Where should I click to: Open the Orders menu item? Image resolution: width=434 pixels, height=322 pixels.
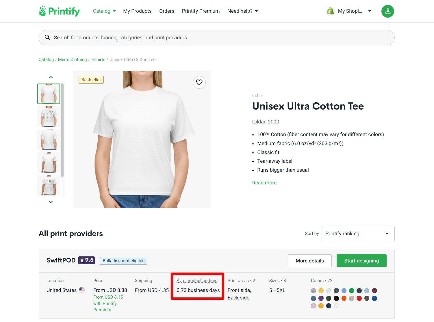click(167, 11)
